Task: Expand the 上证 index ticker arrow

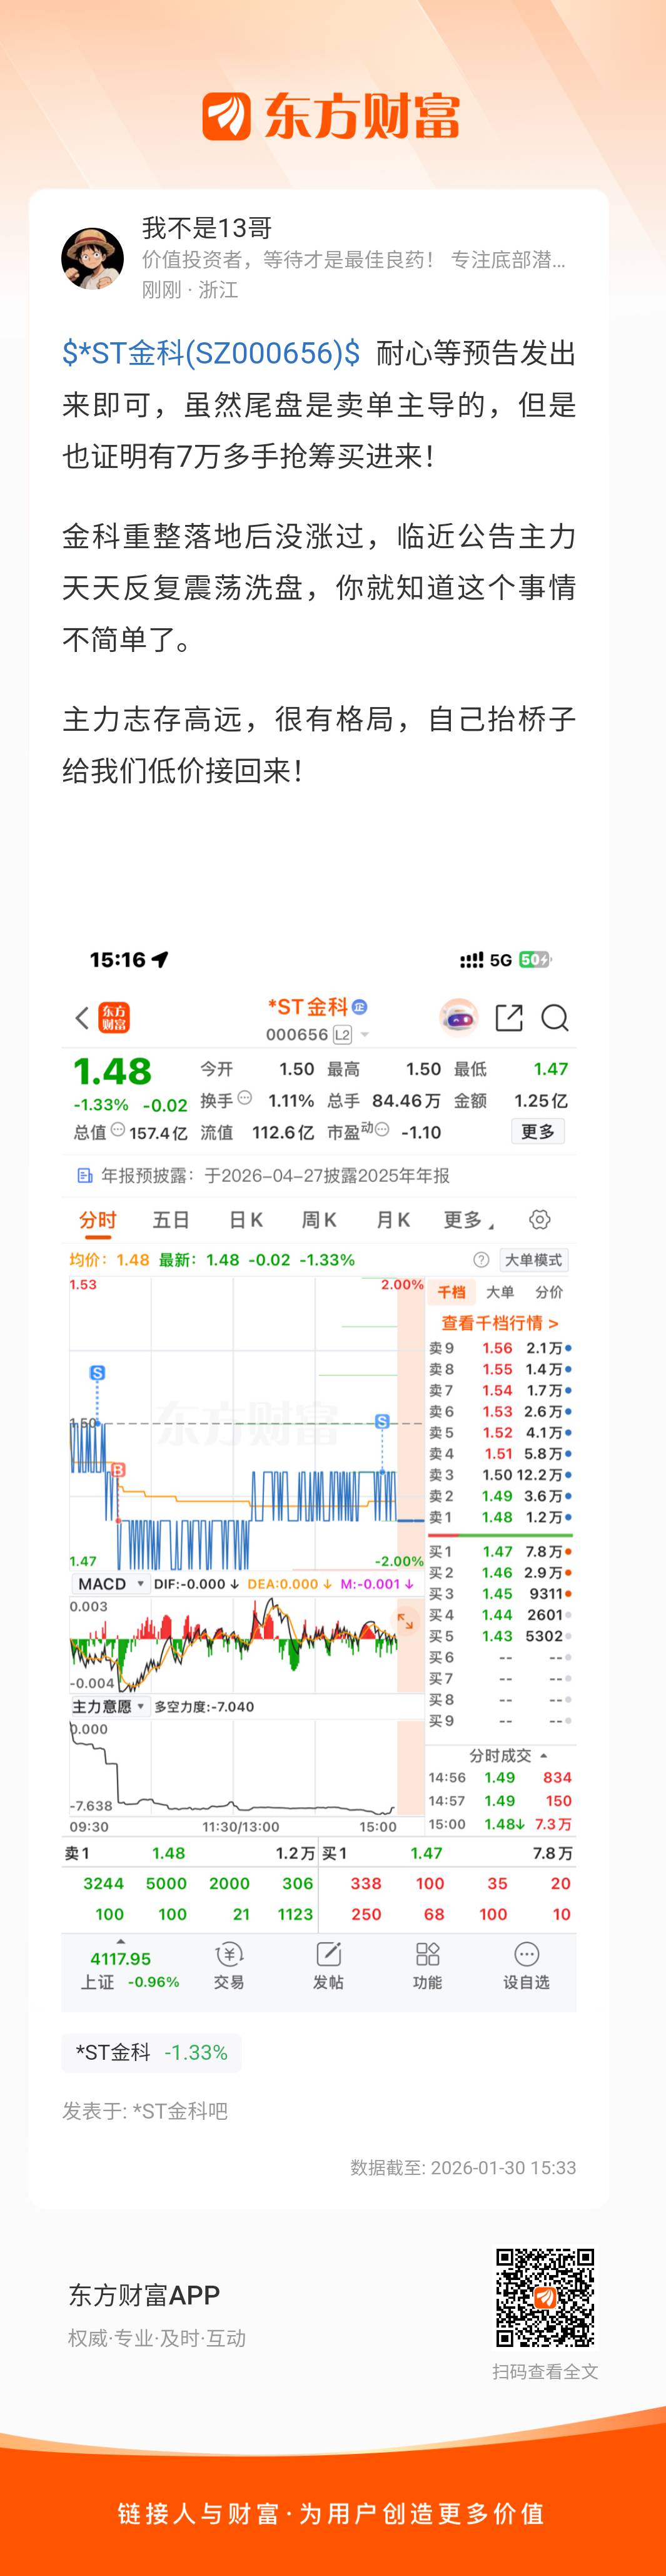Action: pyautogui.click(x=121, y=1941)
